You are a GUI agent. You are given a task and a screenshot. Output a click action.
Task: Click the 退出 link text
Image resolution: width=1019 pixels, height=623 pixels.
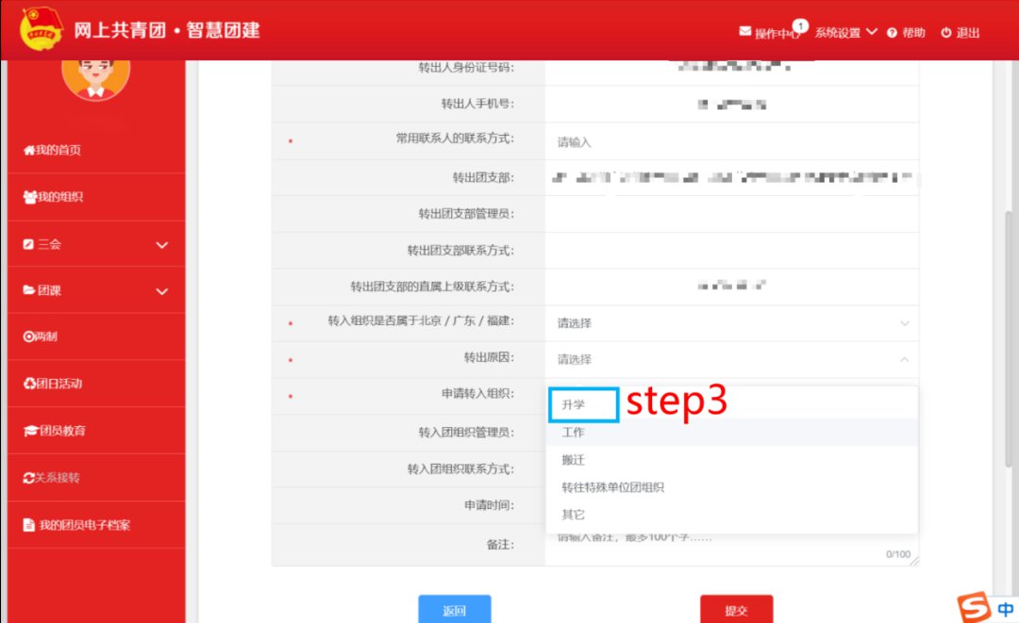(968, 32)
